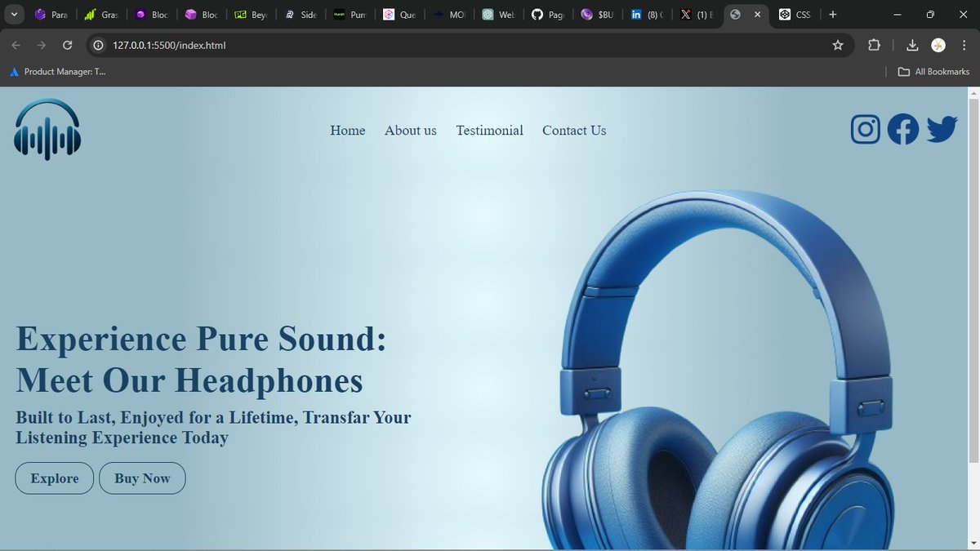The width and height of the screenshot is (980, 551).
Task: Click the blue headphones product image
Action: pyautogui.click(x=719, y=369)
